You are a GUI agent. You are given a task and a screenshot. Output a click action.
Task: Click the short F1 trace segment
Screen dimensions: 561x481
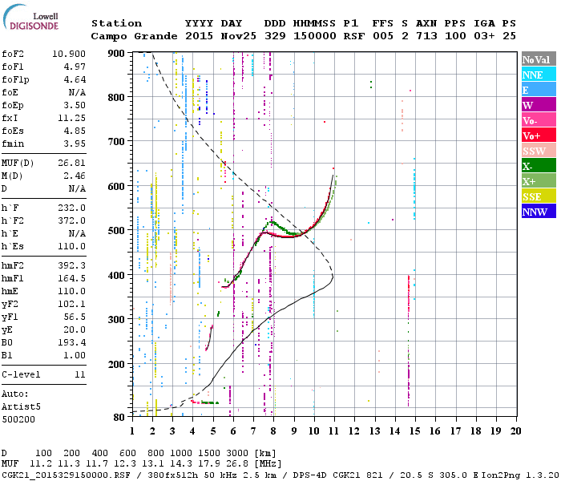209,338
